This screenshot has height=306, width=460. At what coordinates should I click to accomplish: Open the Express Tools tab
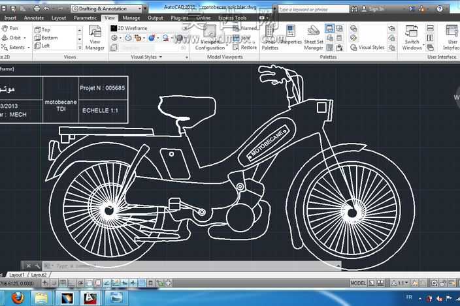[232, 18]
